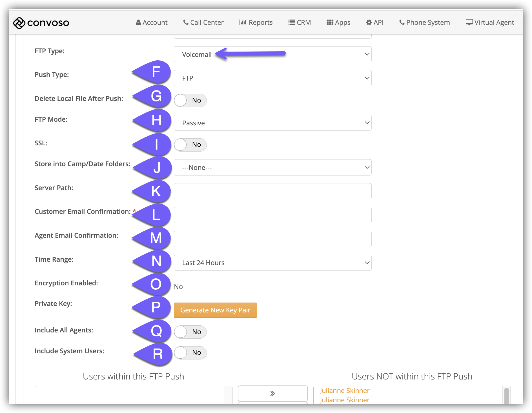The height and width of the screenshot is (413, 532).
Task: Click the Convoso logo icon
Action: point(19,23)
